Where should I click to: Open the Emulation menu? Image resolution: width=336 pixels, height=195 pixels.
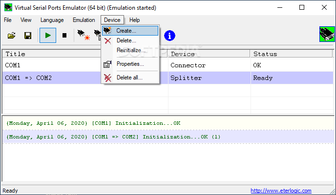pyautogui.click(x=84, y=20)
